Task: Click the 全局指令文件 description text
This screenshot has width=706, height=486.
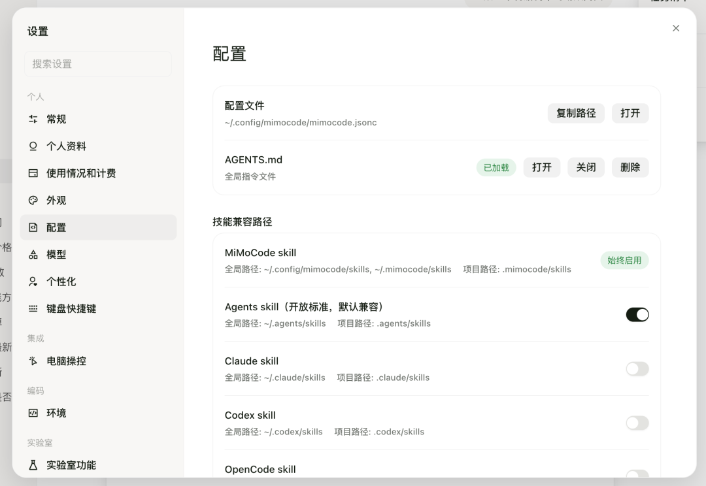Action: click(x=250, y=177)
